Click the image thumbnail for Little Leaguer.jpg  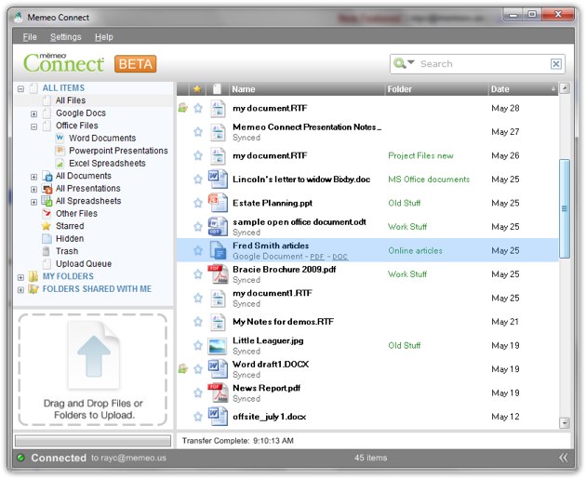218,346
